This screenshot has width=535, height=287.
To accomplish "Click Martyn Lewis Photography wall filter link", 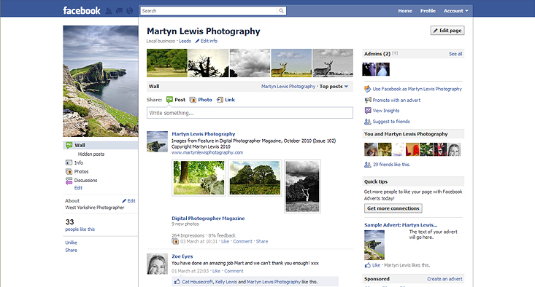I will click(288, 87).
